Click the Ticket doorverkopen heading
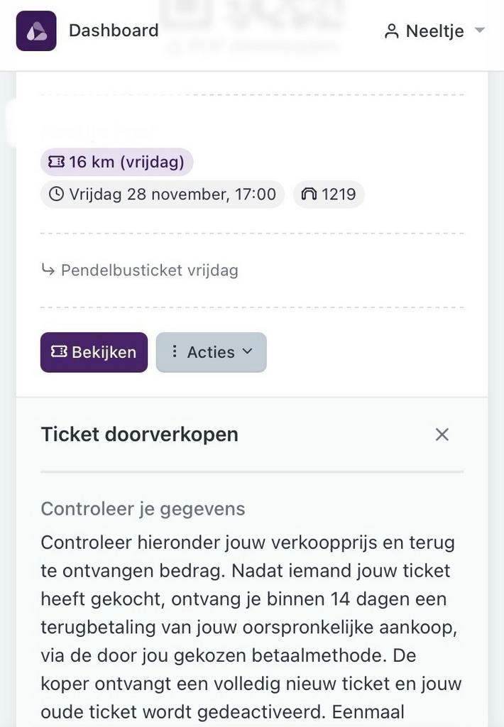Image resolution: width=504 pixels, height=727 pixels. pyautogui.click(x=139, y=434)
